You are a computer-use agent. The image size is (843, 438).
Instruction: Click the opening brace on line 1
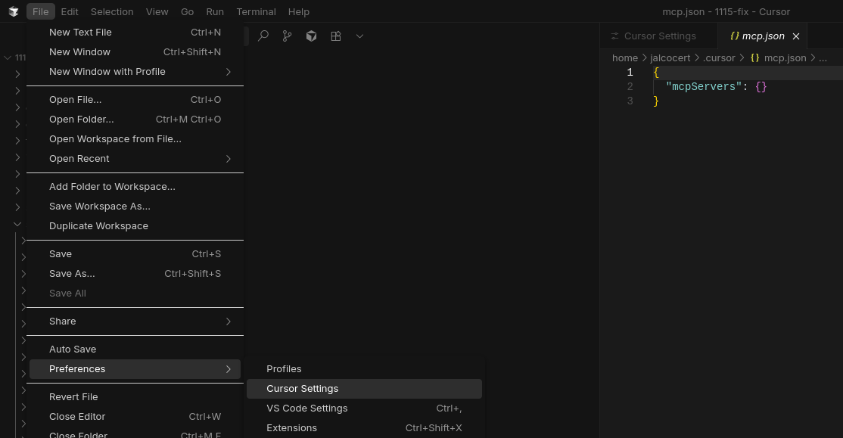click(656, 73)
